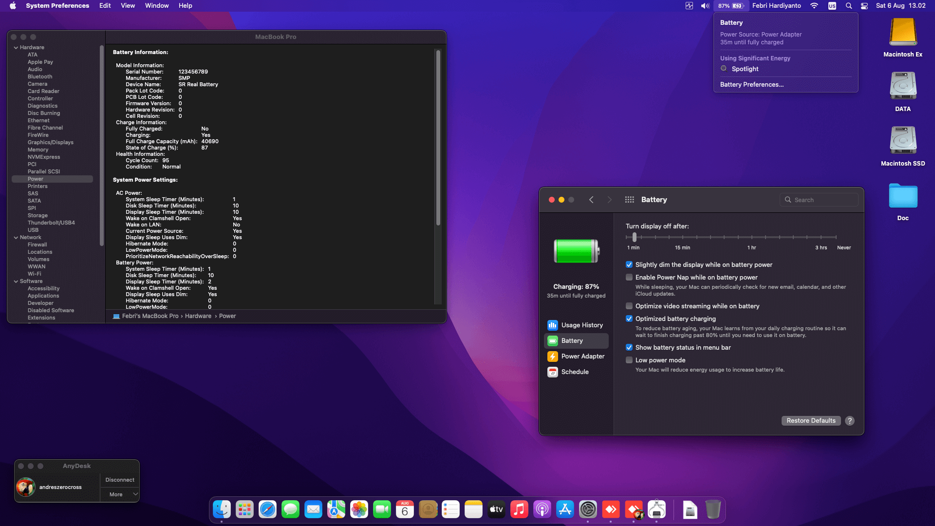Open the Help menu
The width and height of the screenshot is (935, 526).
(185, 6)
